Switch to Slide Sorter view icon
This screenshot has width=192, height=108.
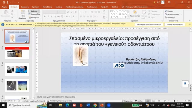click(153, 101)
